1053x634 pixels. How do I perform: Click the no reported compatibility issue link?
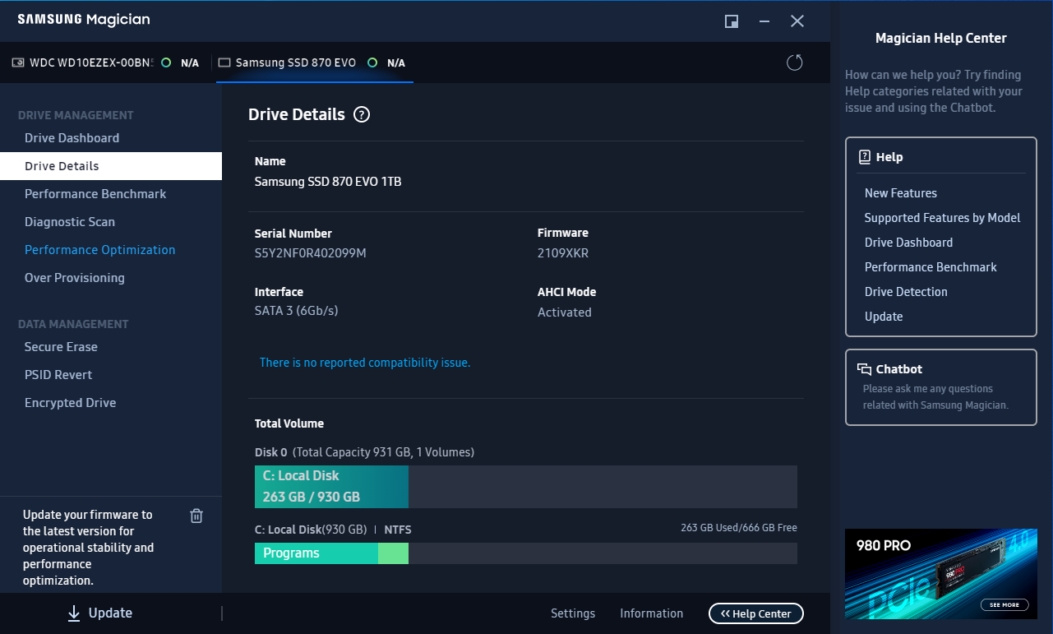click(365, 363)
